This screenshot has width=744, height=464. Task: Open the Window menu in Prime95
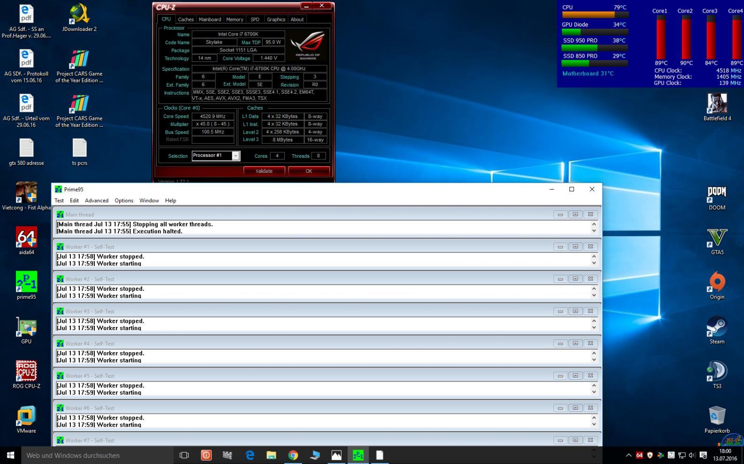coord(149,200)
